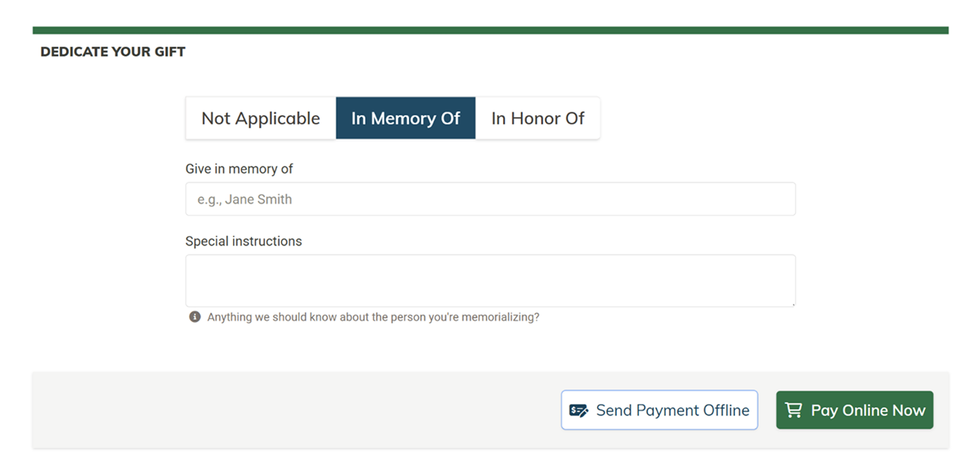Click the Special instructions label
The image size is (977, 469).
tap(243, 241)
